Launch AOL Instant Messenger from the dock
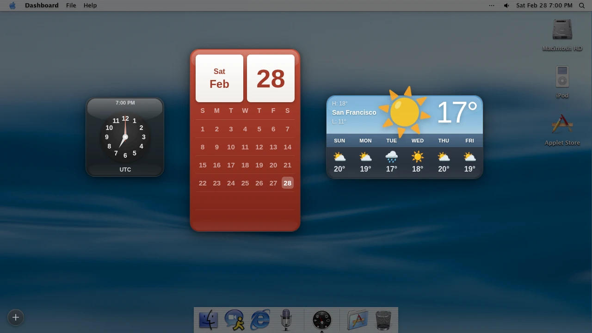This screenshot has height=333, width=592. 234,320
